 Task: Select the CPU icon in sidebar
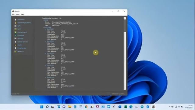(16, 26)
